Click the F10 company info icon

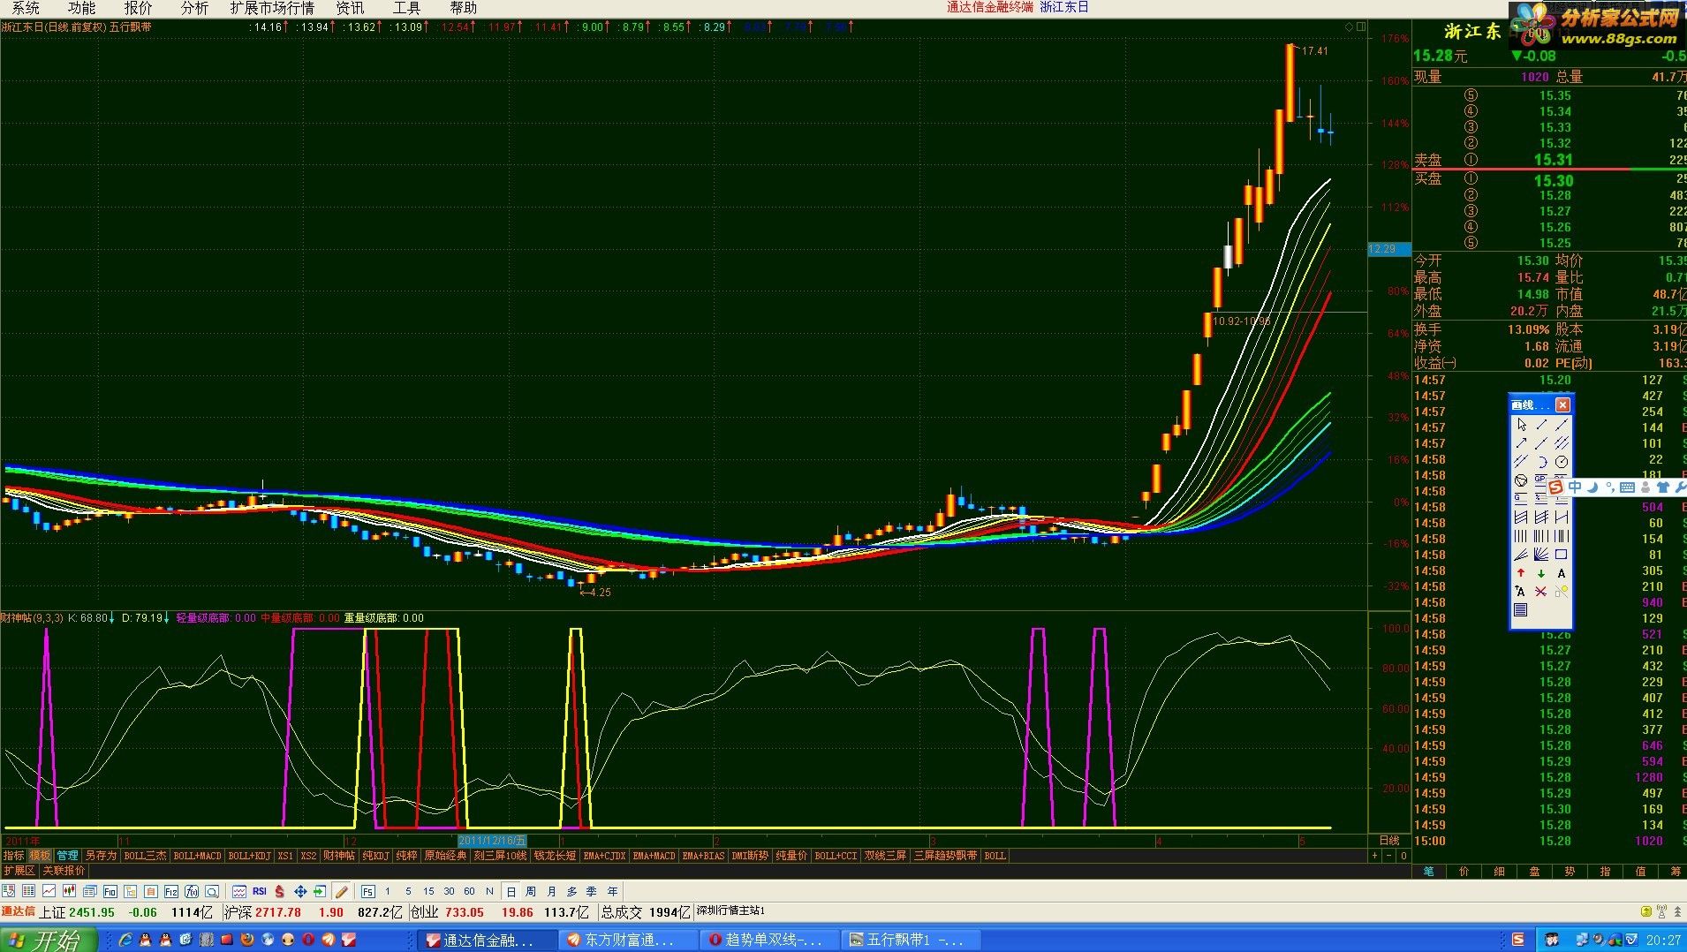[110, 891]
